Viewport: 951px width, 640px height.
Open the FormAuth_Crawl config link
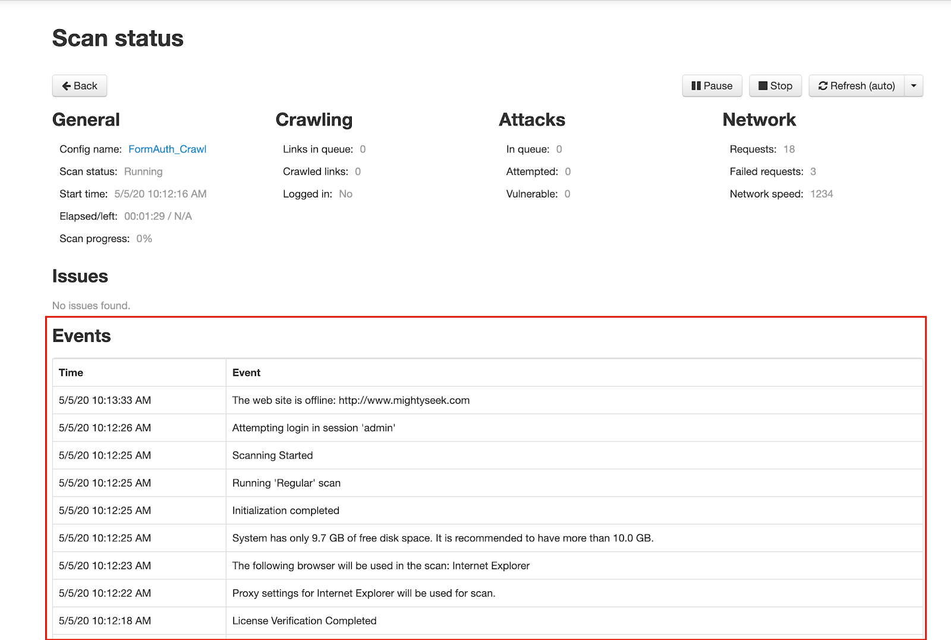point(167,149)
